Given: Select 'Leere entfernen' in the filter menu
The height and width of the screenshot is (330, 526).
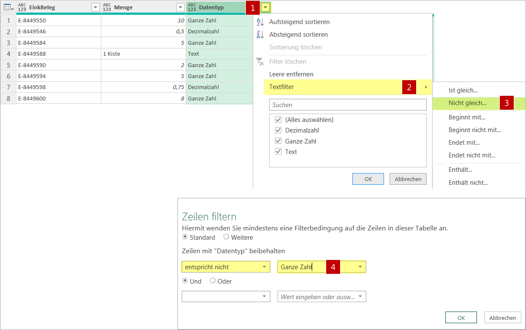Looking at the screenshot, I should click(x=291, y=74).
